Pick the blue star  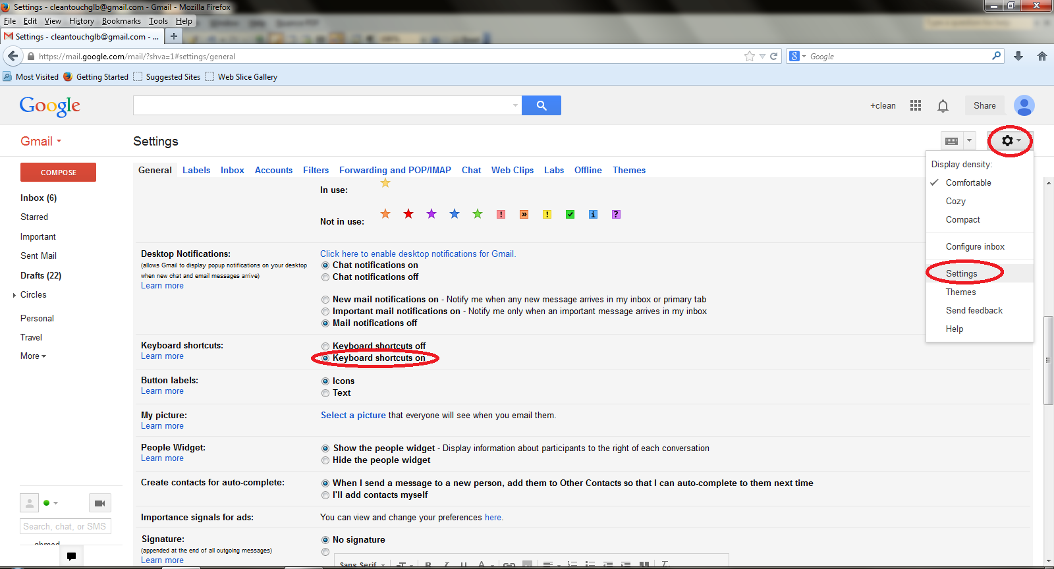455,214
